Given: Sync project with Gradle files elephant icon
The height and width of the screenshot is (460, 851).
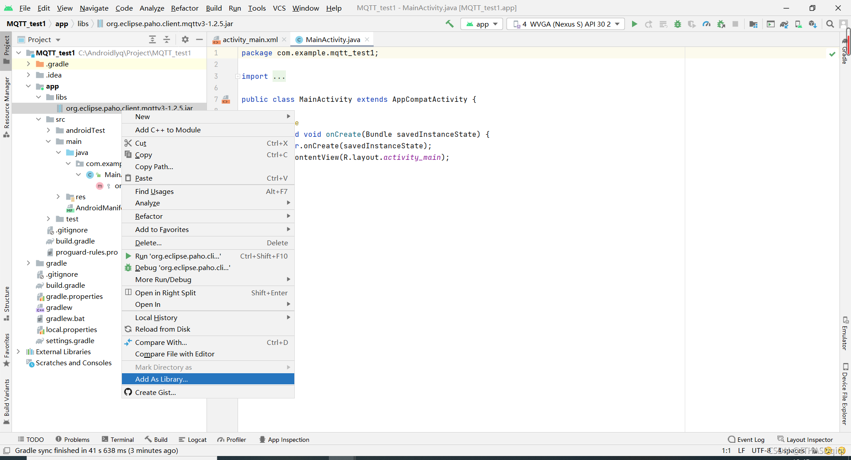Looking at the screenshot, I should point(785,24).
